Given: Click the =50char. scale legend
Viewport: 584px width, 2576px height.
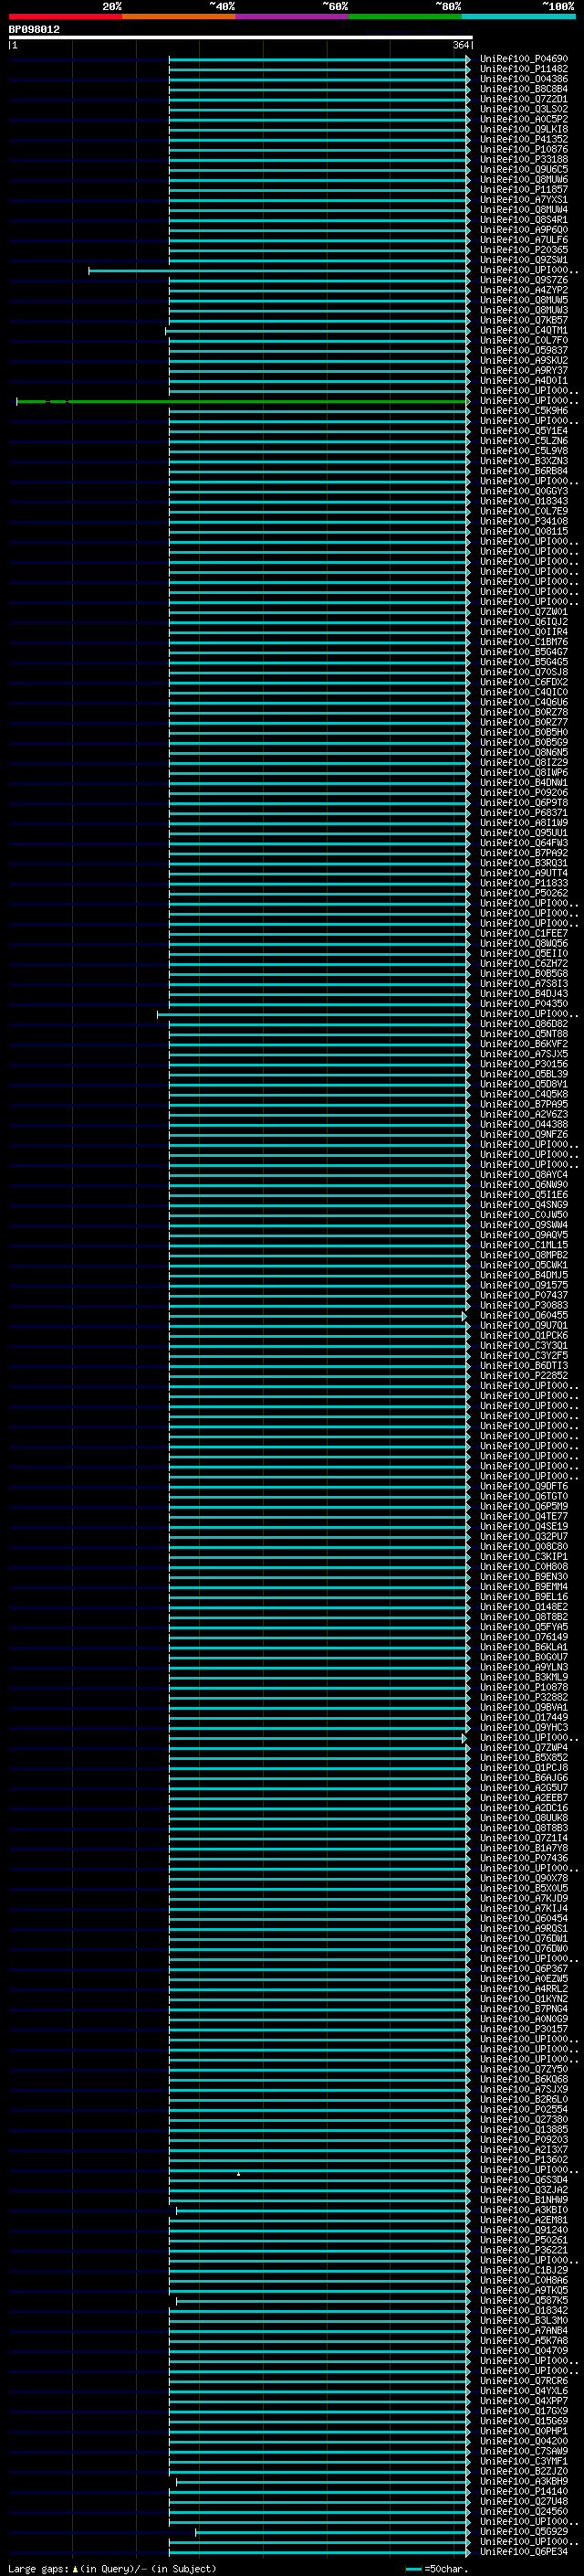Looking at the screenshot, I should 437,2569.
